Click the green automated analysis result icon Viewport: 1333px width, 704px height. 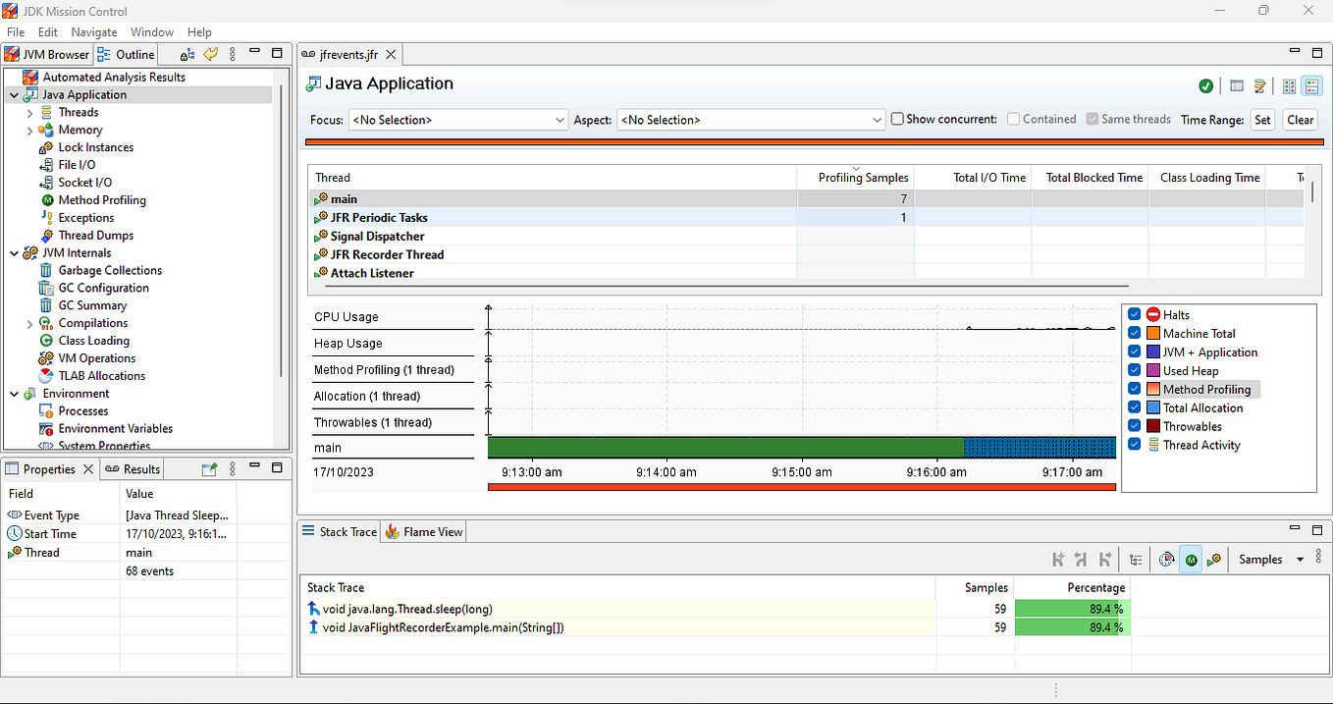[1205, 85]
